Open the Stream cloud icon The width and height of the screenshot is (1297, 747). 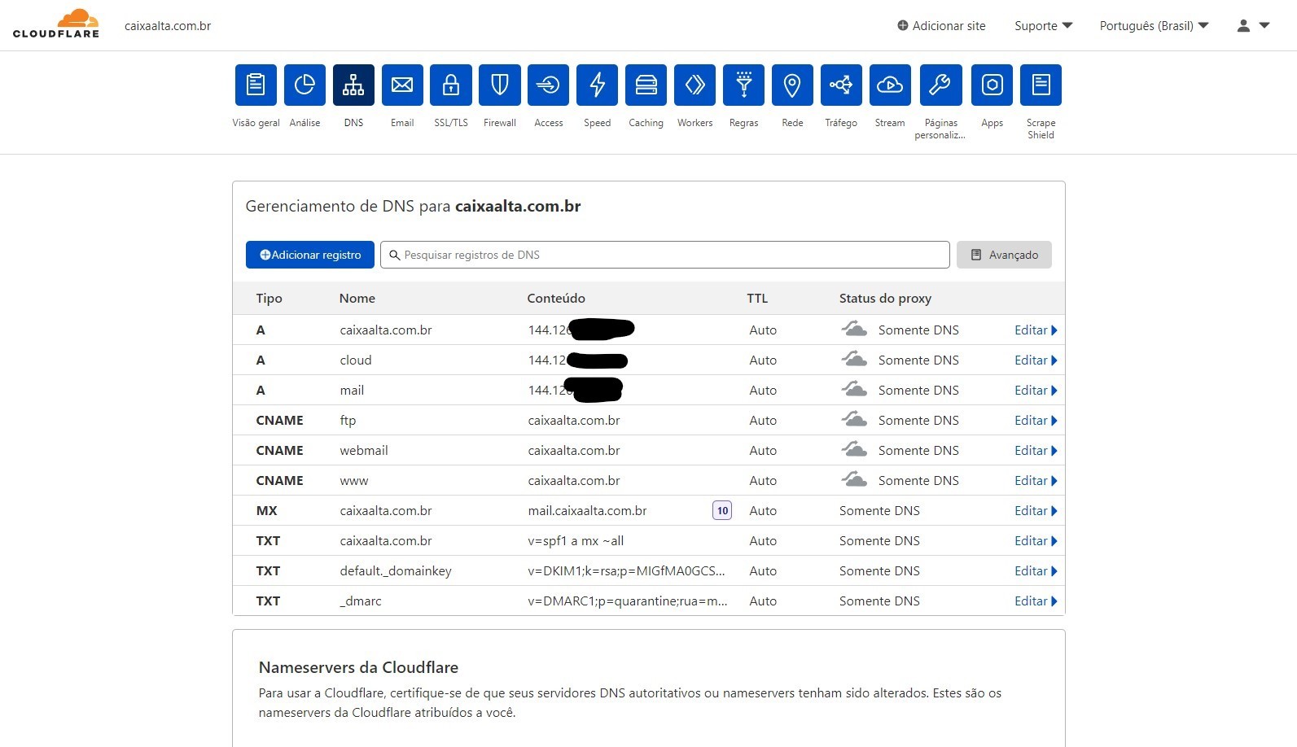889,85
